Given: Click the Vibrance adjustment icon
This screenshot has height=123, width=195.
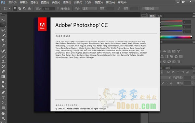Looking at the screenshot, I should [x=178, y=51].
